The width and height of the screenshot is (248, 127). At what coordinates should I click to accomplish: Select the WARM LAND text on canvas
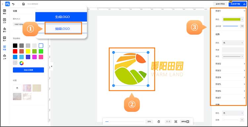tap(167, 74)
